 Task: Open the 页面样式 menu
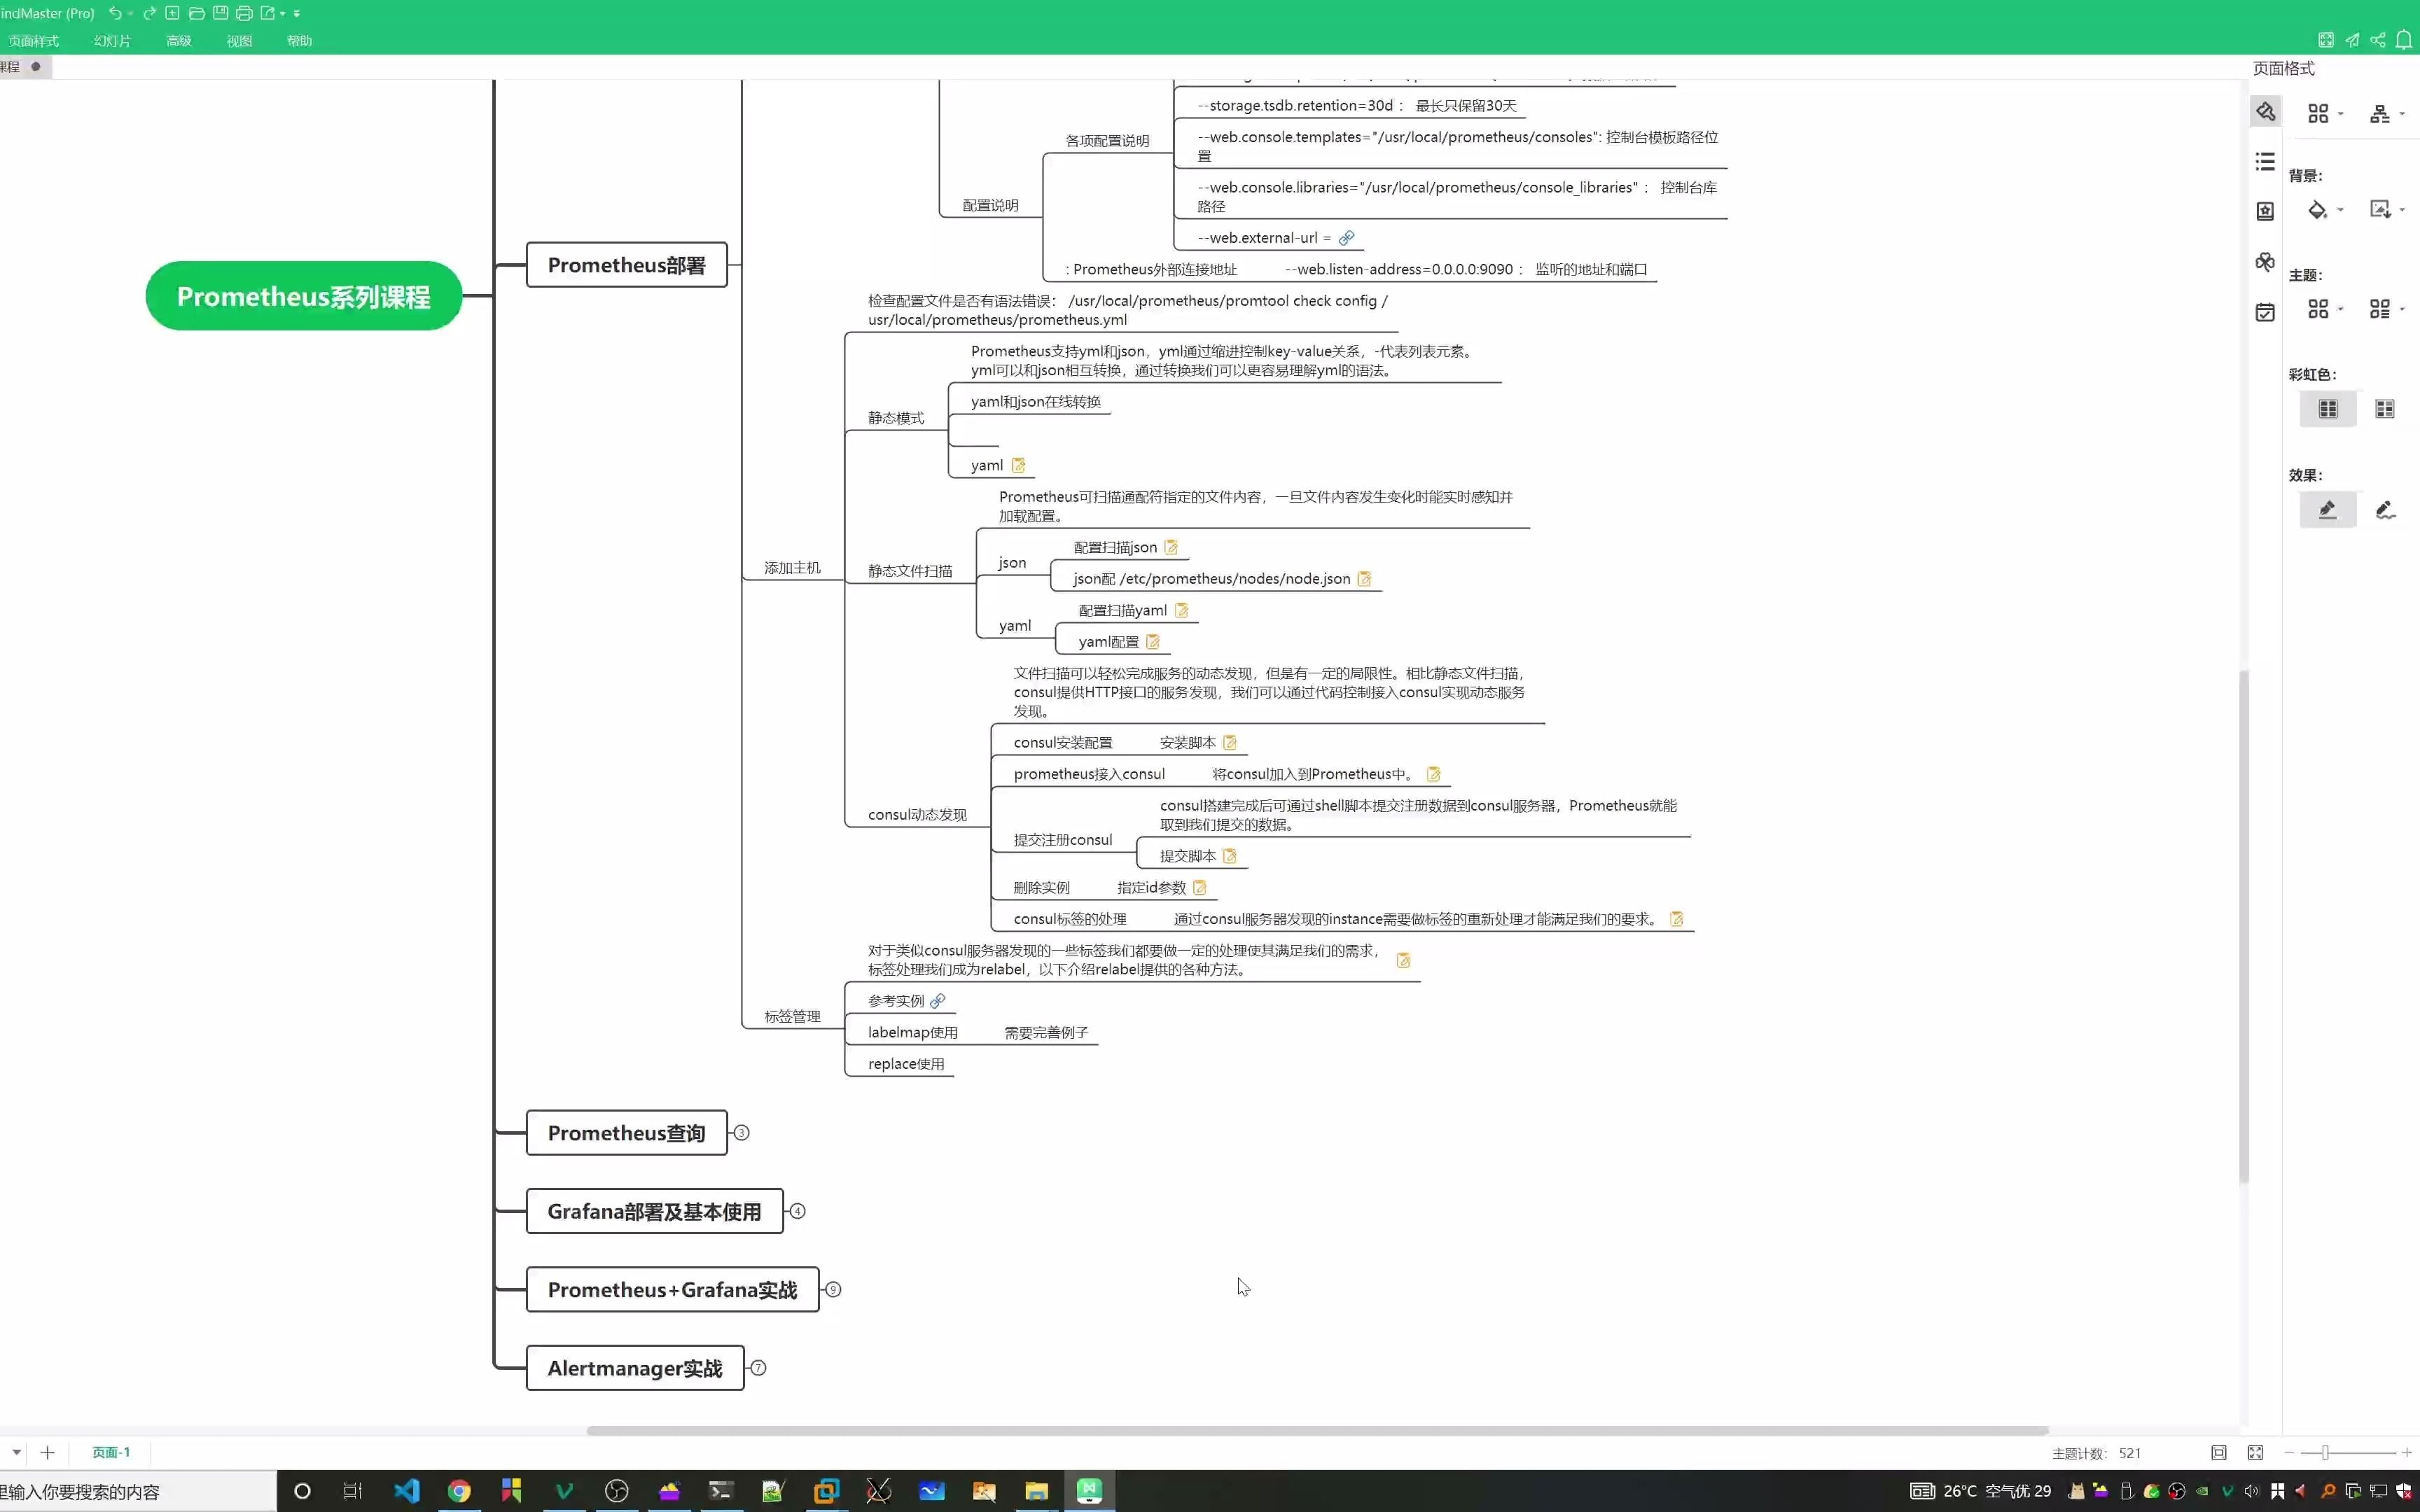[34, 41]
